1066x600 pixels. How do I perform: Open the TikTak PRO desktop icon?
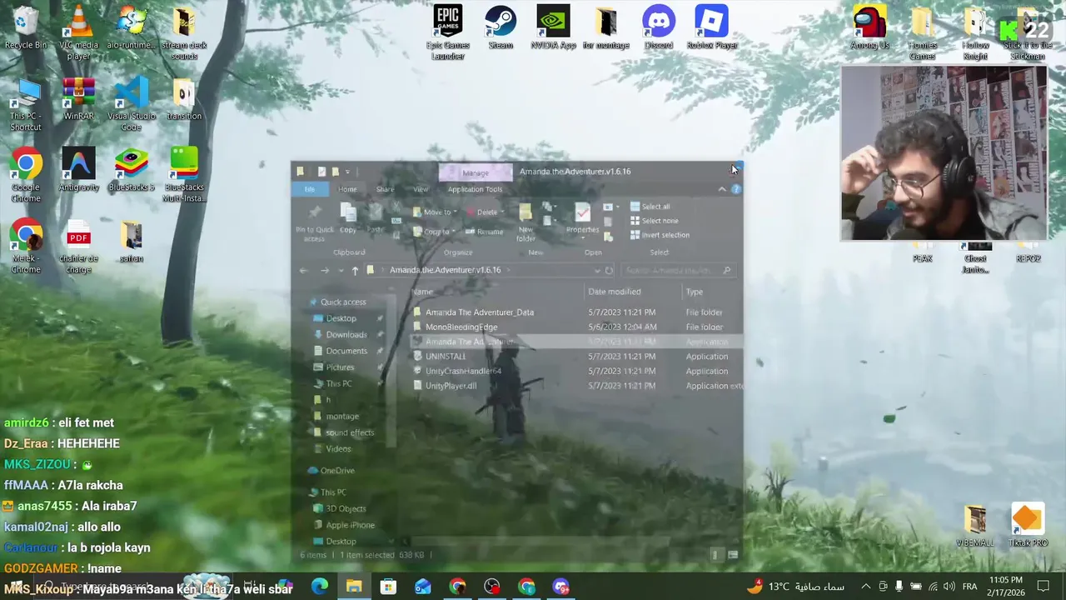(x=1028, y=525)
